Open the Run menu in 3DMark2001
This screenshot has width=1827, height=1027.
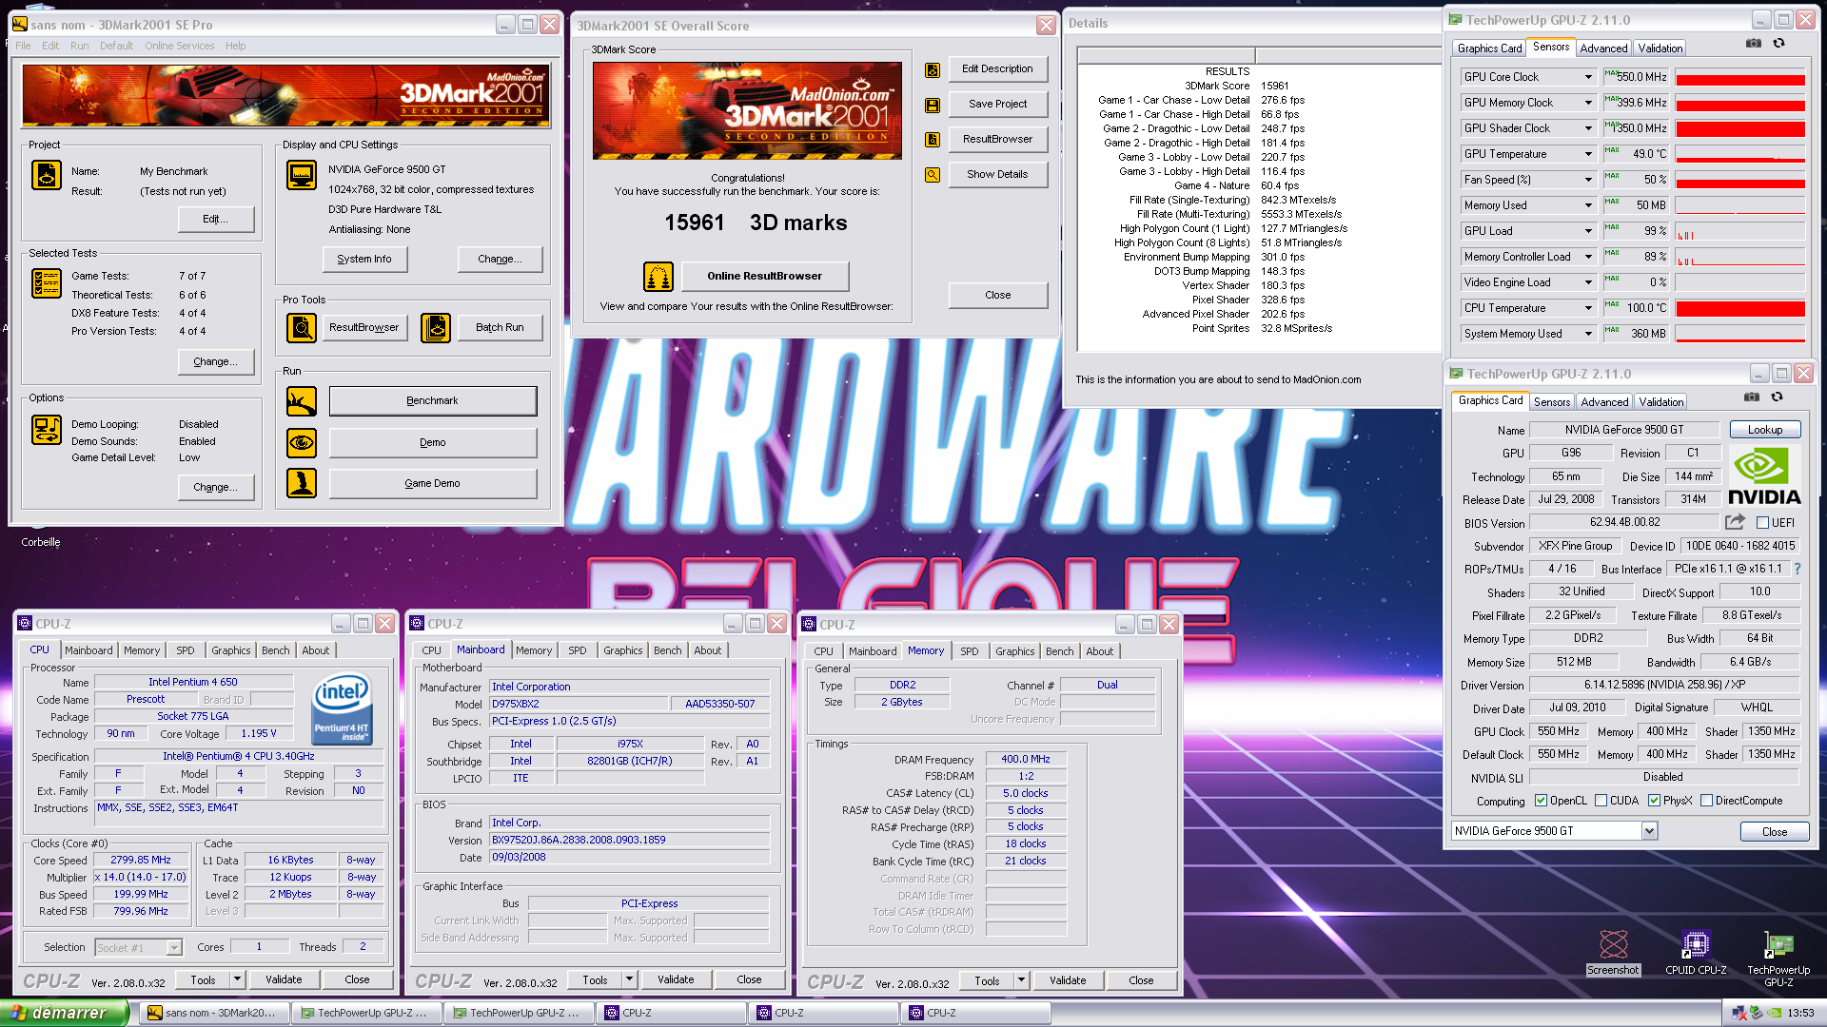(79, 46)
